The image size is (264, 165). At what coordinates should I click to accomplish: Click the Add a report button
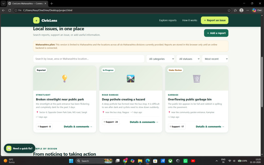click(x=216, y=33)
